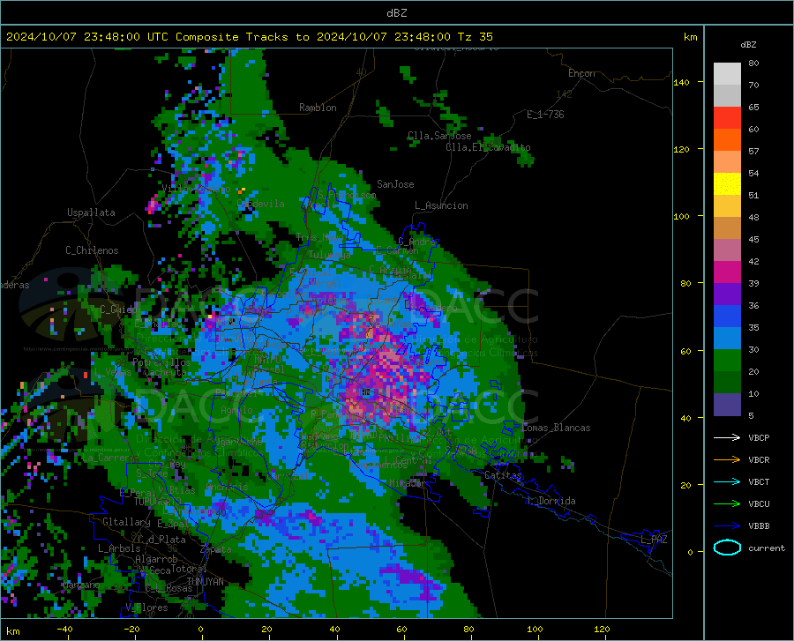Click the 'V_Flores' map label

(x=146, y=607)
